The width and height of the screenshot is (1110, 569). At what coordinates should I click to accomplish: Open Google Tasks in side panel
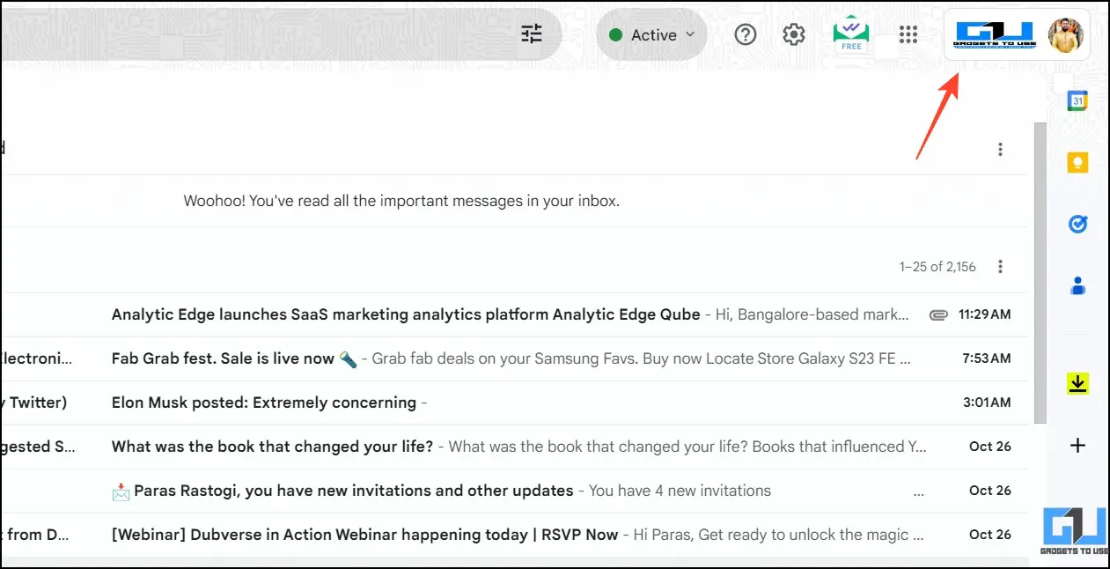(1077, 224)
